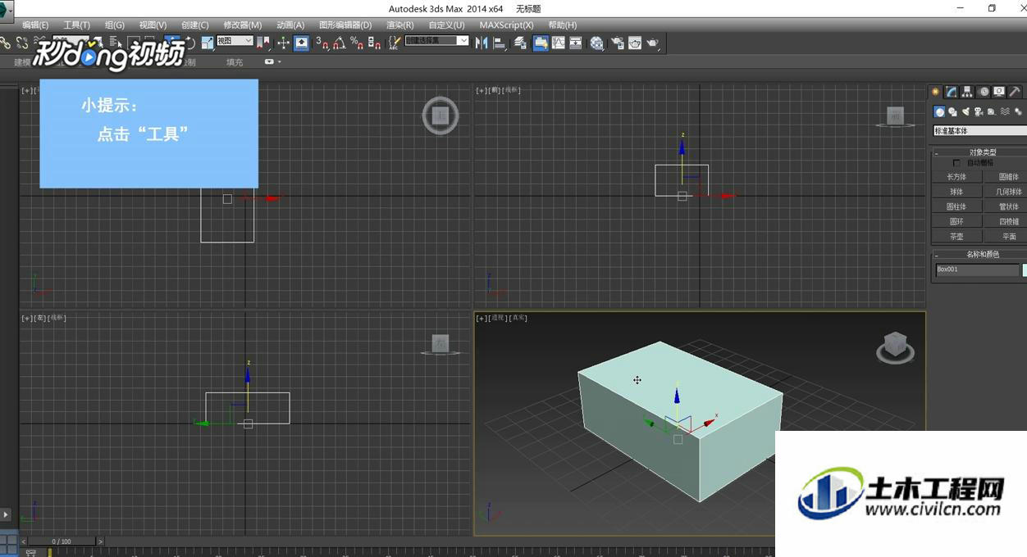Viewport: 1027px width, 557px height.
Task: Switch to the Modify panel tab
Action: pyautogui.click(x=952, y=92)
